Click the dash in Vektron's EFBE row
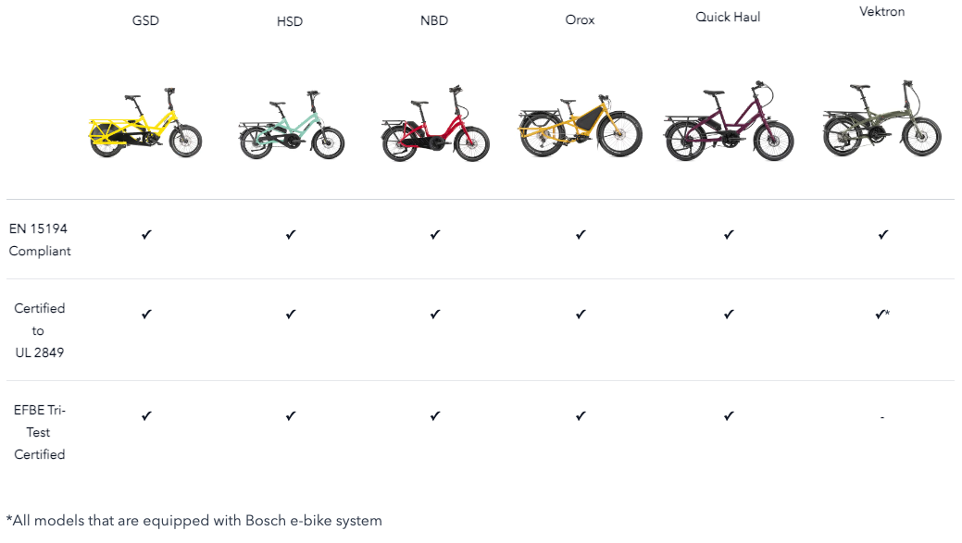This screenshot has height=543, width=962. coord(882,418)
